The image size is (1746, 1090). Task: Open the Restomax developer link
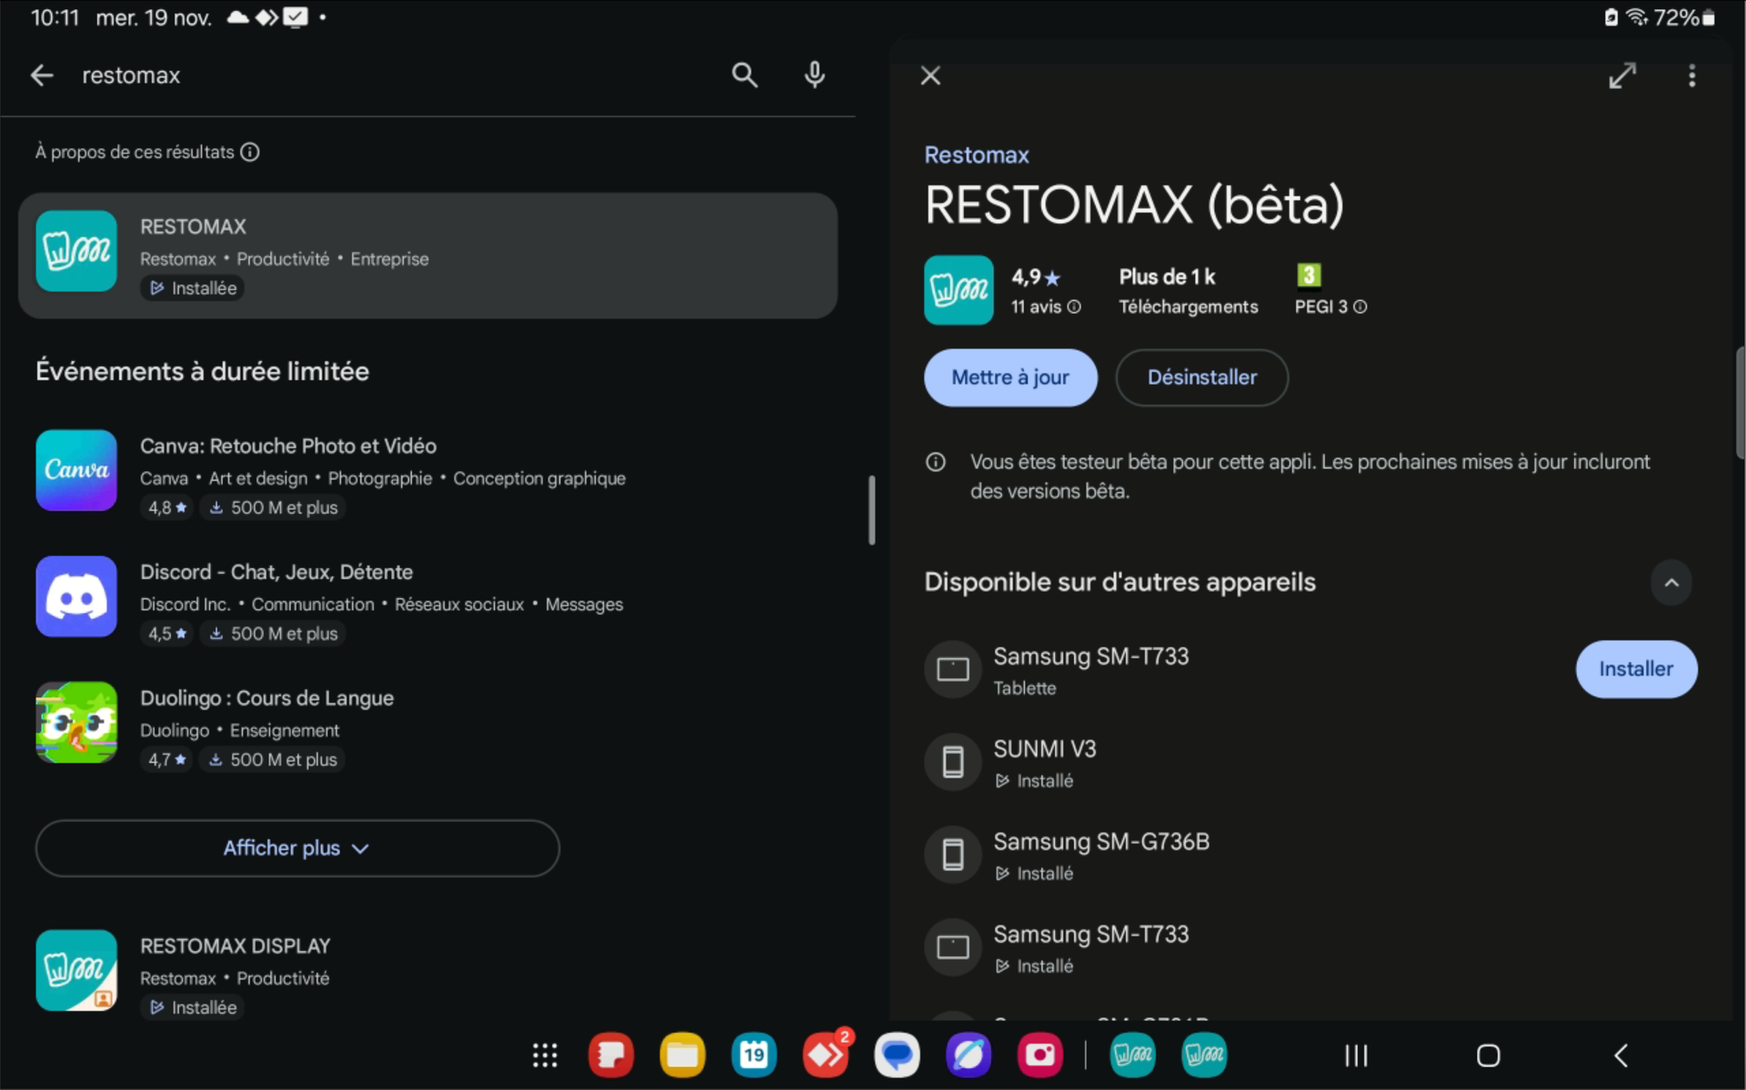tap(976, 155)
